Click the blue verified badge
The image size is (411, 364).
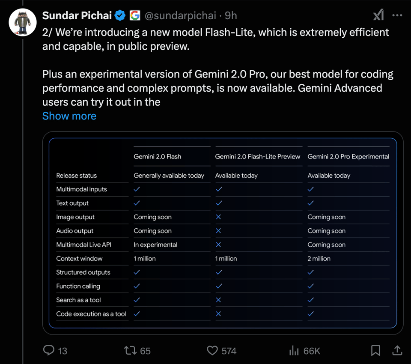click(x=120, y=16)
